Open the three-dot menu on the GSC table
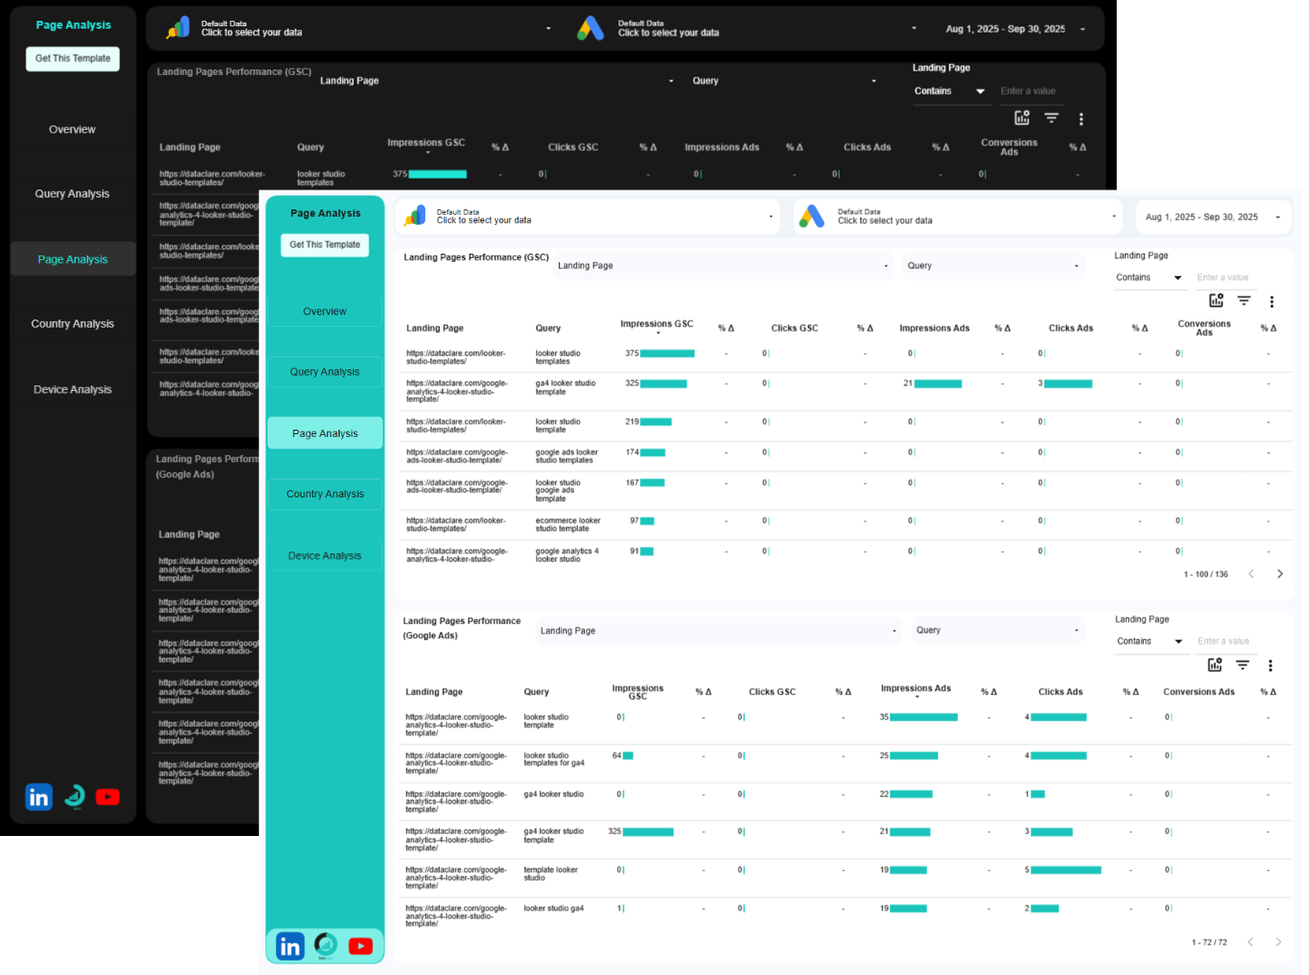This screenshot has width=1309, height=975. coord(1272,302)
